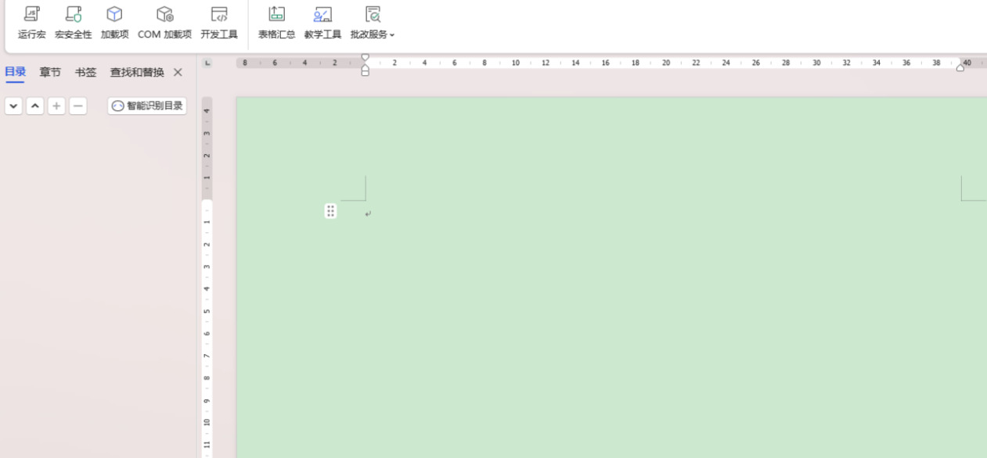Viewport: 987px width, 458px height.
Task: Close the navigation pane
Action: tap(178, 72)
